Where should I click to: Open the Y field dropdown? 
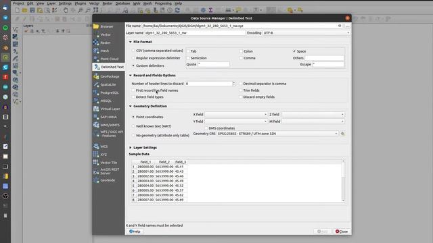[236, 122]
